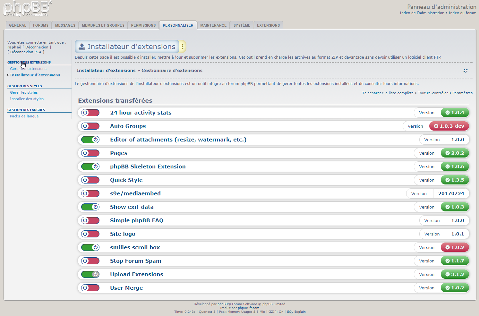Screen dimensions: 479x316
Task: Click the red 1.0.3-dev version badge
Action: [449, 126]
